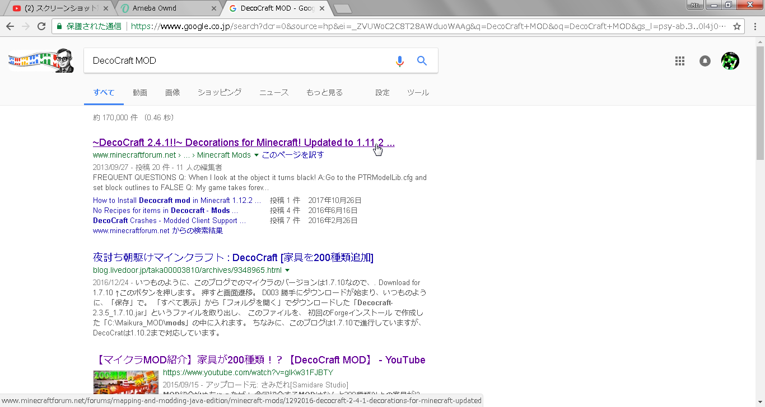Close the Ameba Ownd tab
This screenshot has height=407, width=765.
coord(214,8)
